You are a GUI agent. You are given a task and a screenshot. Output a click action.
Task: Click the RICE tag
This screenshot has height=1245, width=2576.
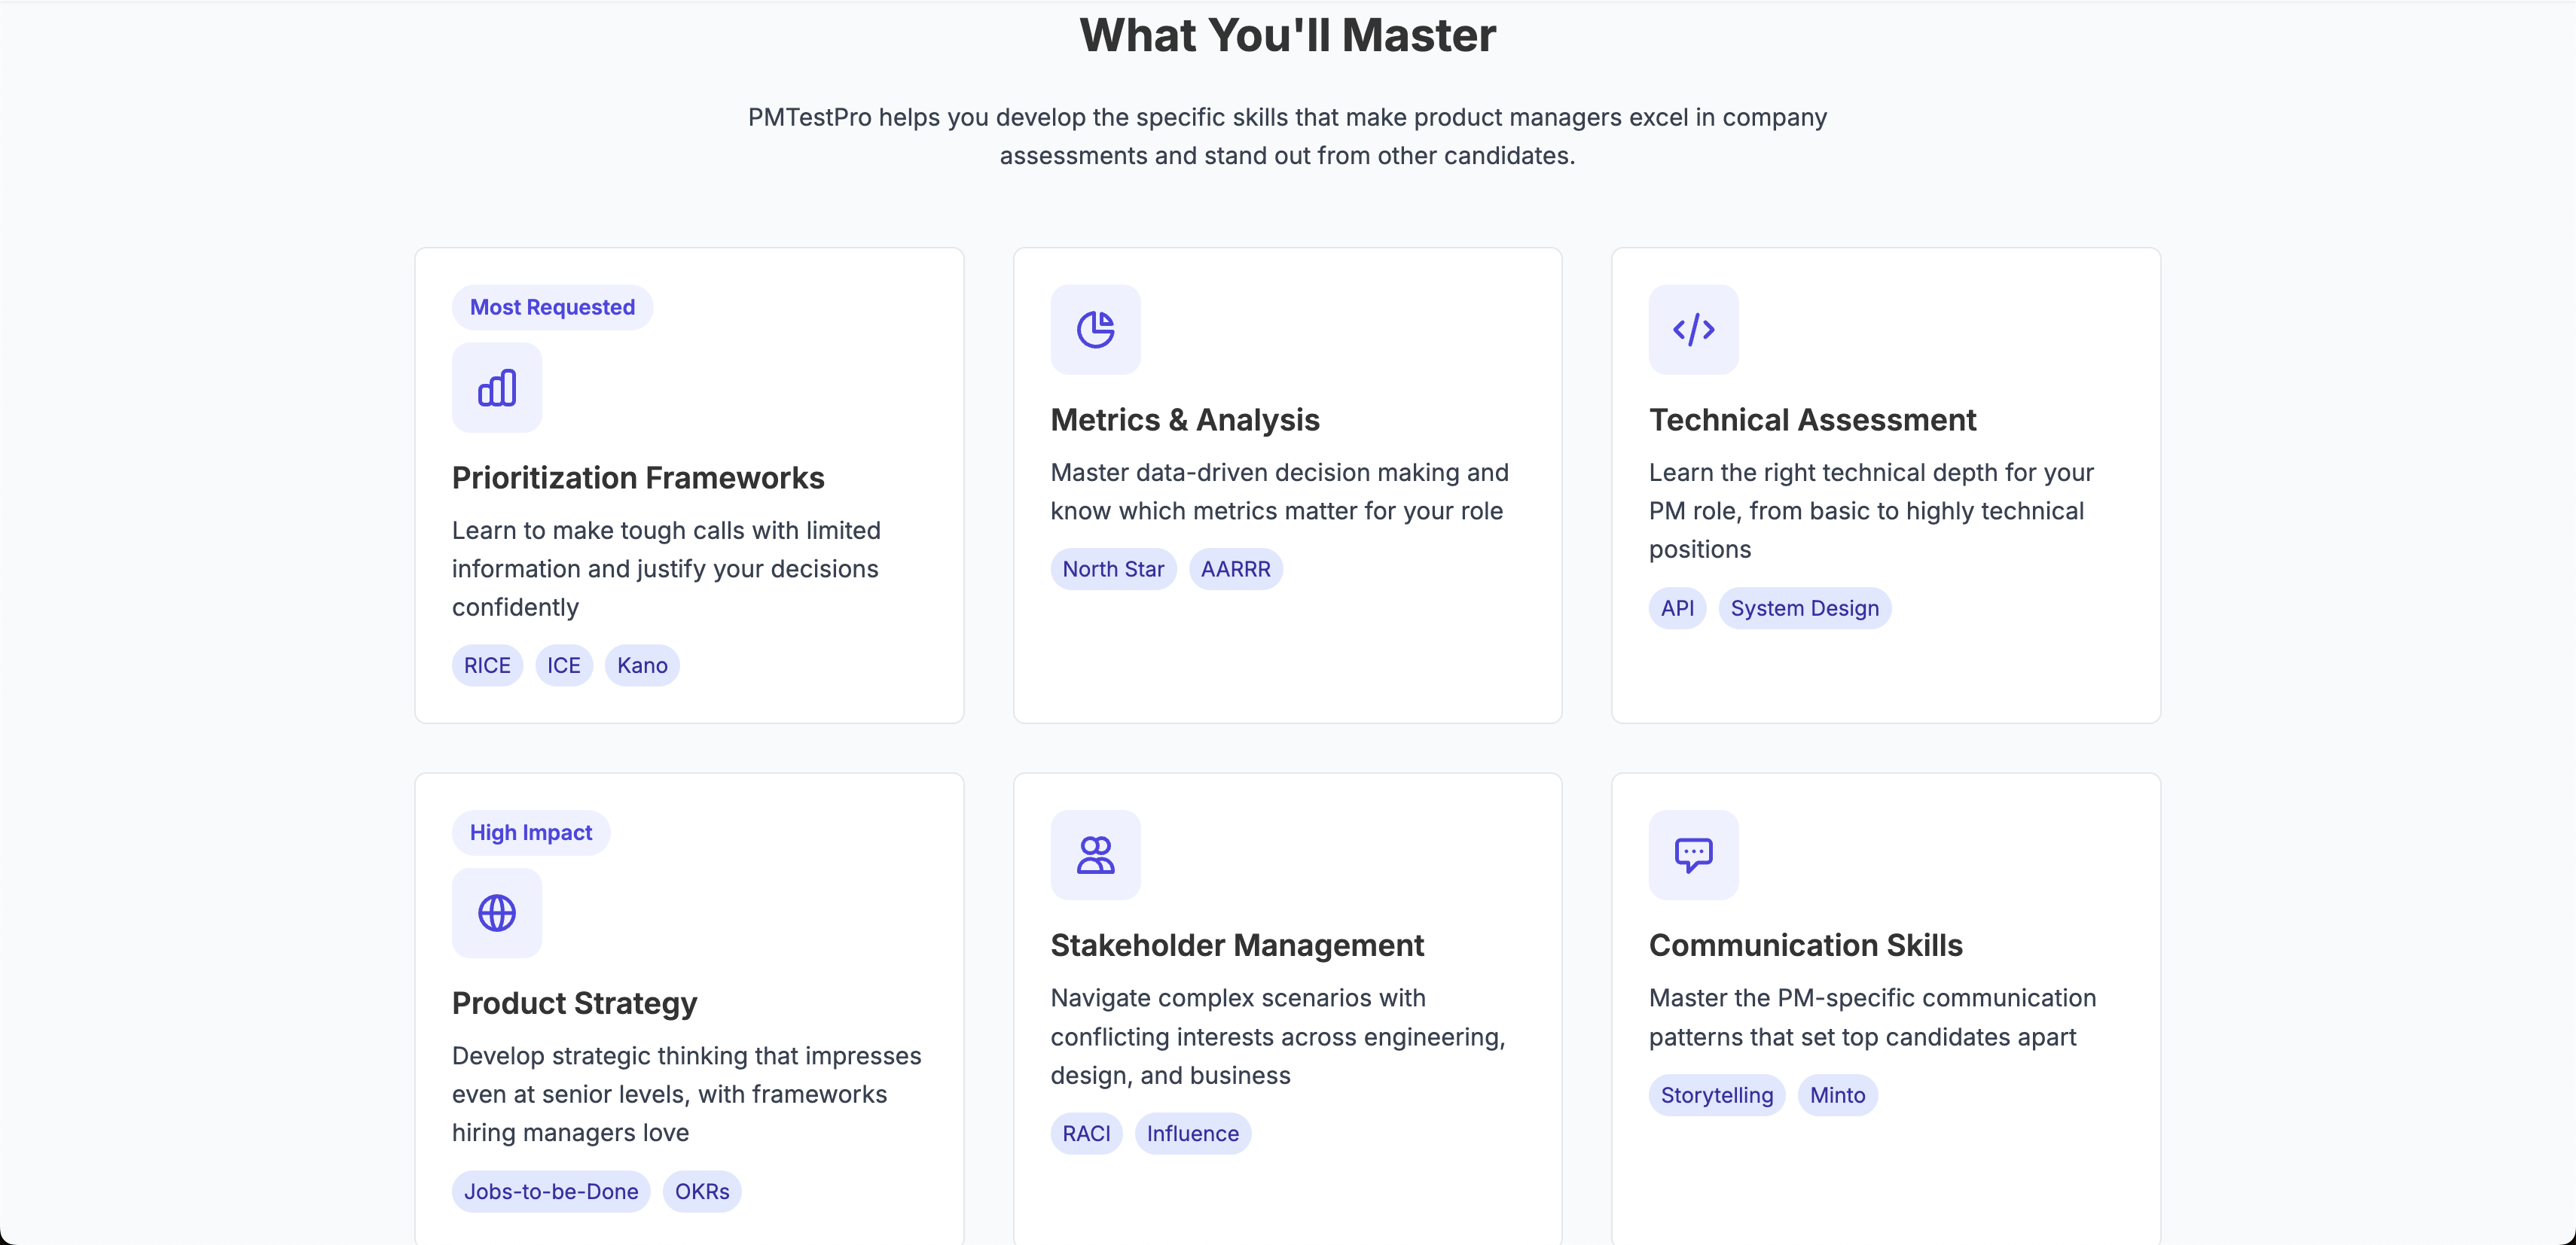coord(487,665)
